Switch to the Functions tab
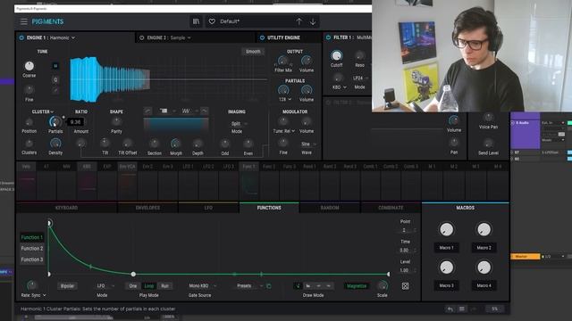 [x=269, y=208]
